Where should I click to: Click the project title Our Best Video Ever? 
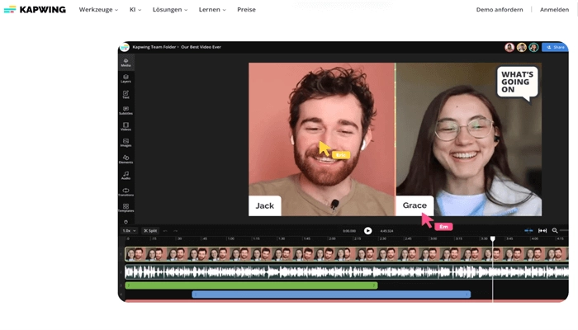click(201, 47)
